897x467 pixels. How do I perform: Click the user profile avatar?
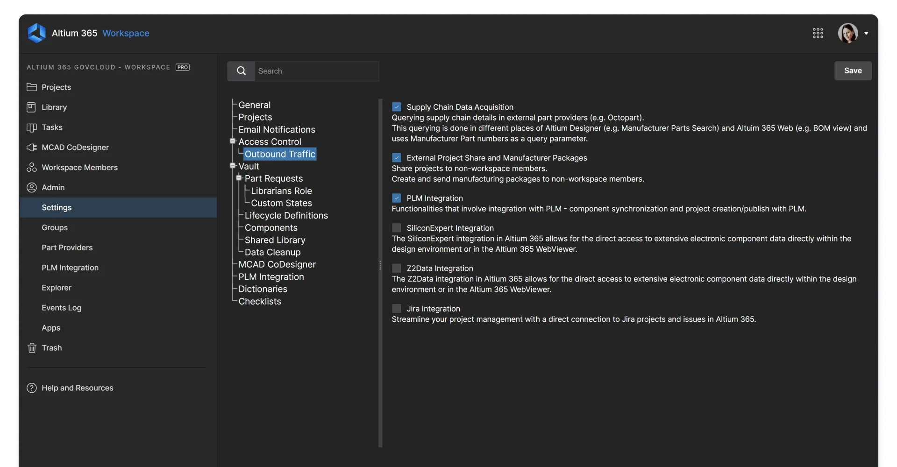click(847, 33)
